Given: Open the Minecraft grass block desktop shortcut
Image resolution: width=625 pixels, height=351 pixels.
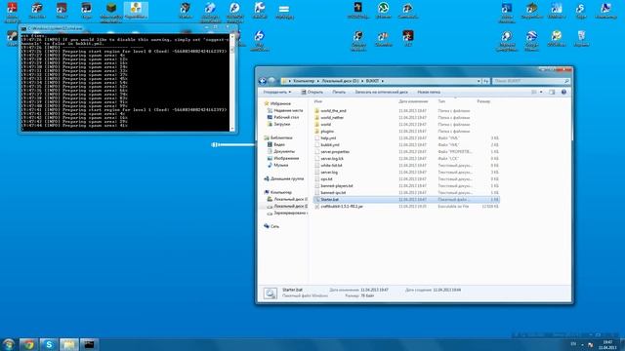Looking at the screenshot, I should [111, 11].
